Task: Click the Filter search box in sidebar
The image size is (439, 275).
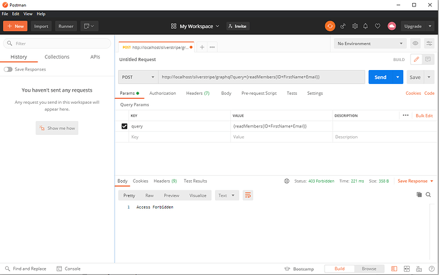Action: click(x=56, y=44)
